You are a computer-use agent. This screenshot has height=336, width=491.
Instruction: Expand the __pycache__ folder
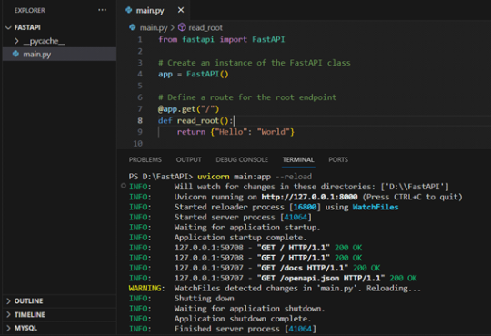click(17, 41)
